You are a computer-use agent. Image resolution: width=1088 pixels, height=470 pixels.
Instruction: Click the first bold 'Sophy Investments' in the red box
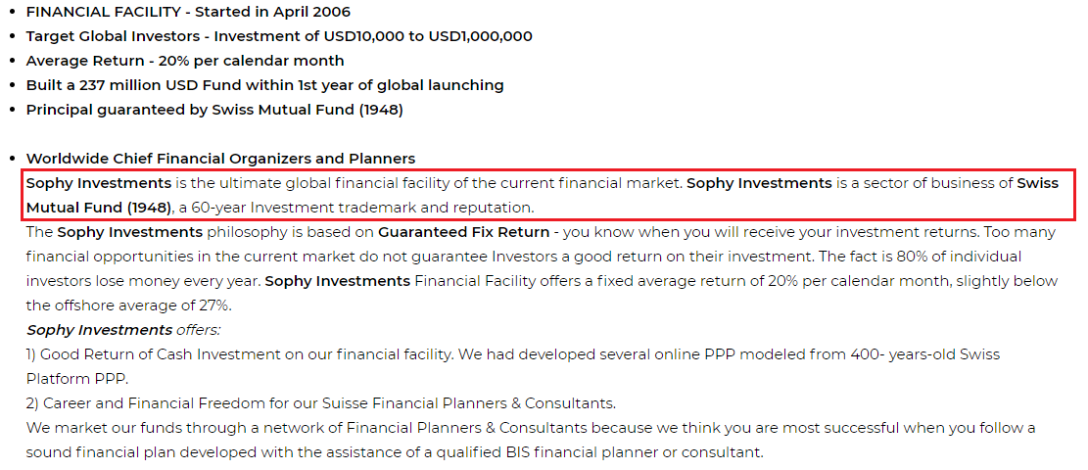99,183
